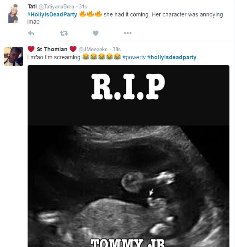Click the Tati display name
This screenshot has width=235, height=247.
point(32,7)
